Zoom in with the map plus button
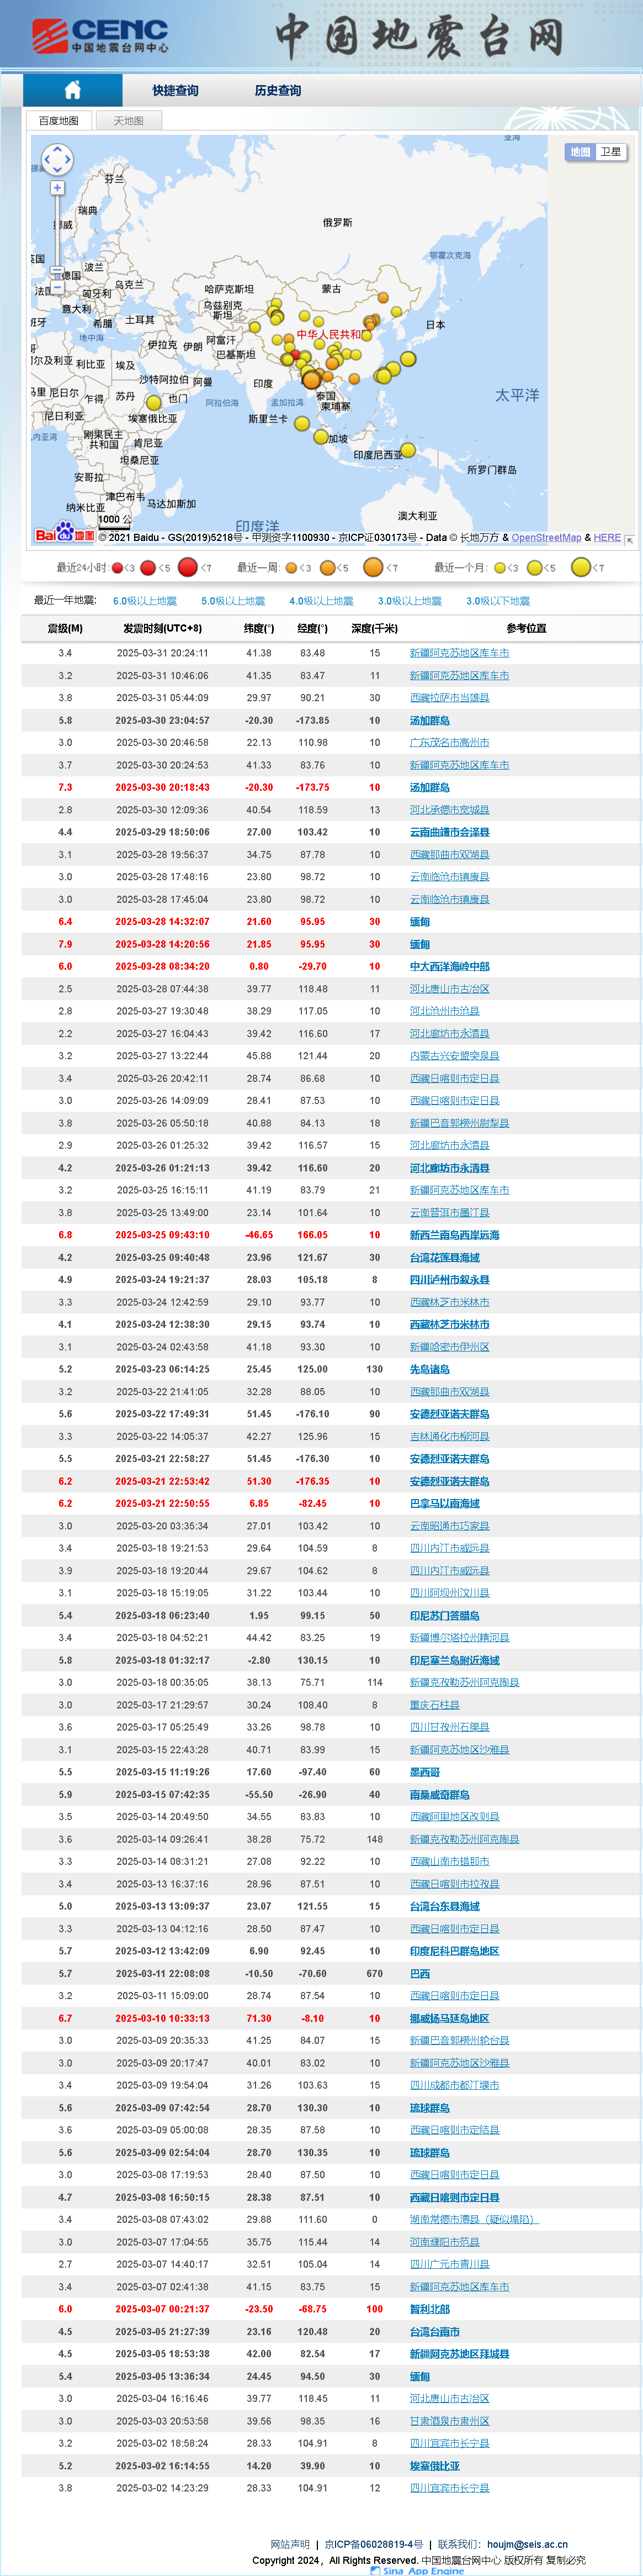The image size is (643, 2576). (x=57, y=188)
